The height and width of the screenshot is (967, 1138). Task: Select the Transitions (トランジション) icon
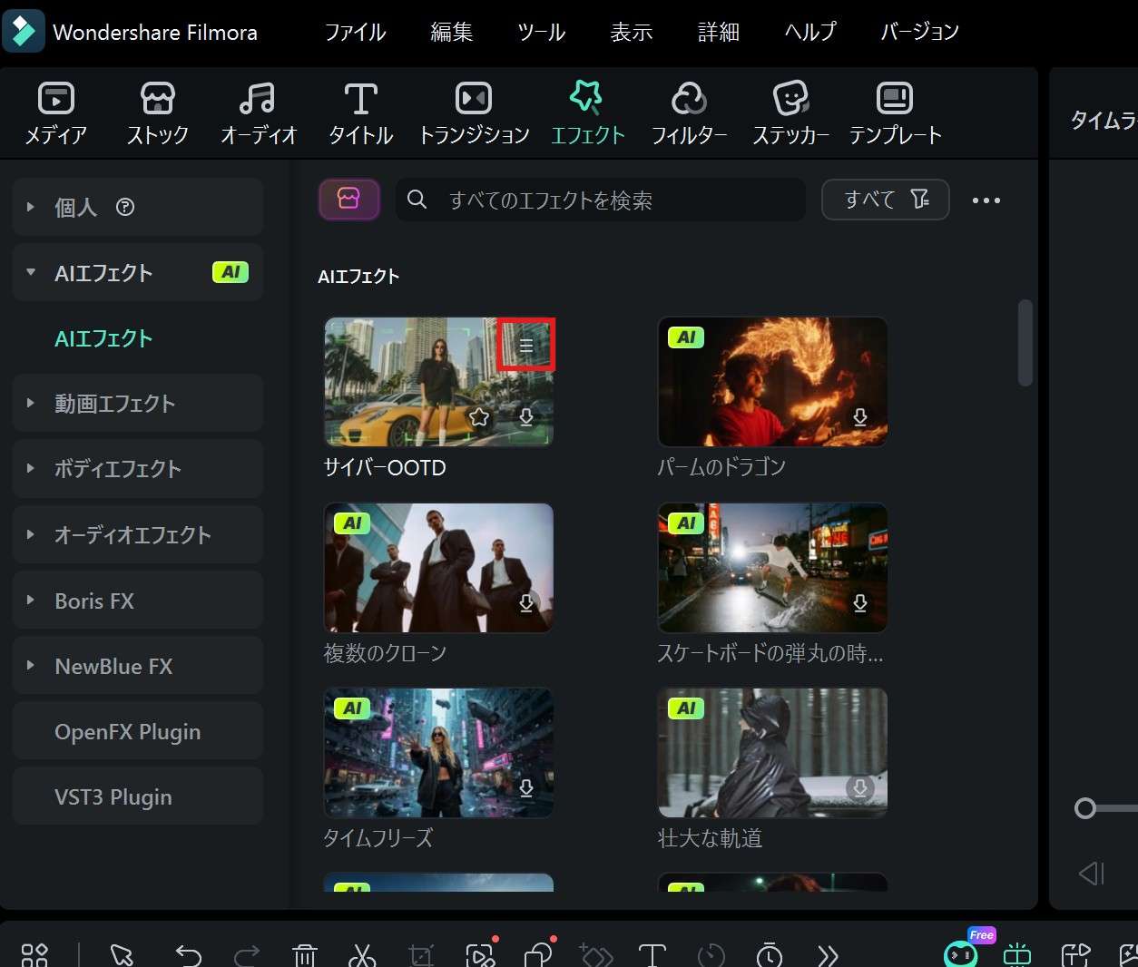tap(474, 98)
